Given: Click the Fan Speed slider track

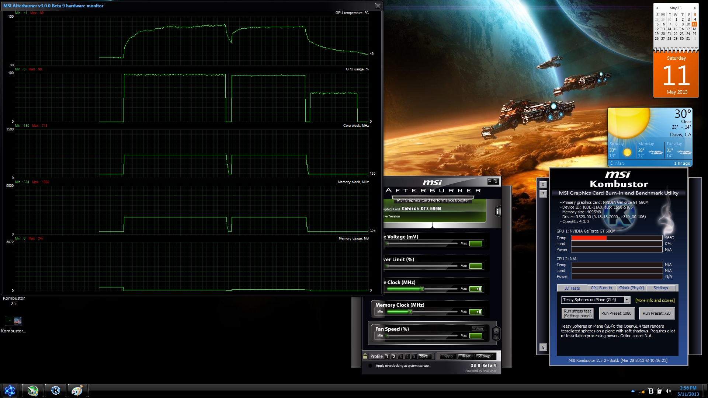Looking at the screenshot, I should [x=422, y=336].
